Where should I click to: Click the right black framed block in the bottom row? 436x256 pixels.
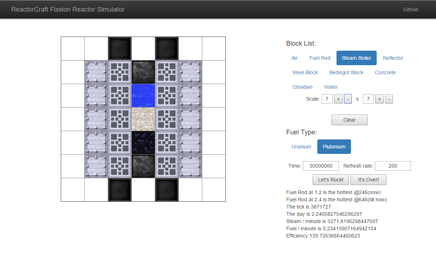pos(167,190)
